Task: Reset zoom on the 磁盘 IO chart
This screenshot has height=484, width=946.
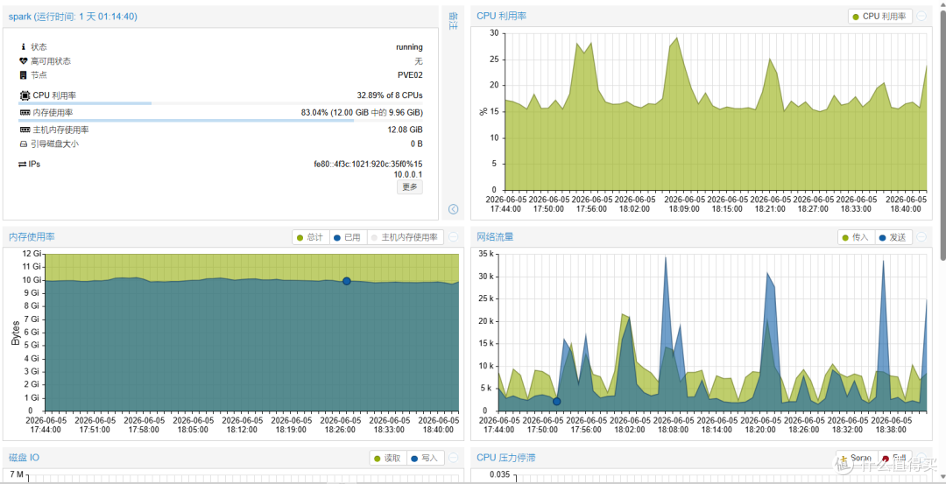Action: (x=454, y=458)
